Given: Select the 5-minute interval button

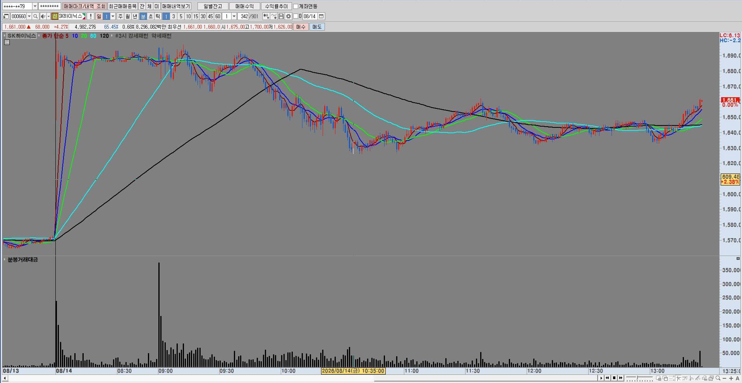Looking at the screenshot, I should (x=180, y=16).
